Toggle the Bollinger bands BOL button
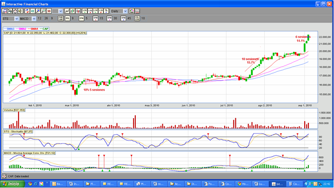 click(67, 18)
